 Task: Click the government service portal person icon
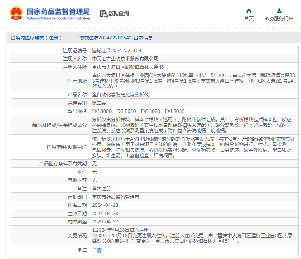click(x=279, y=11)
